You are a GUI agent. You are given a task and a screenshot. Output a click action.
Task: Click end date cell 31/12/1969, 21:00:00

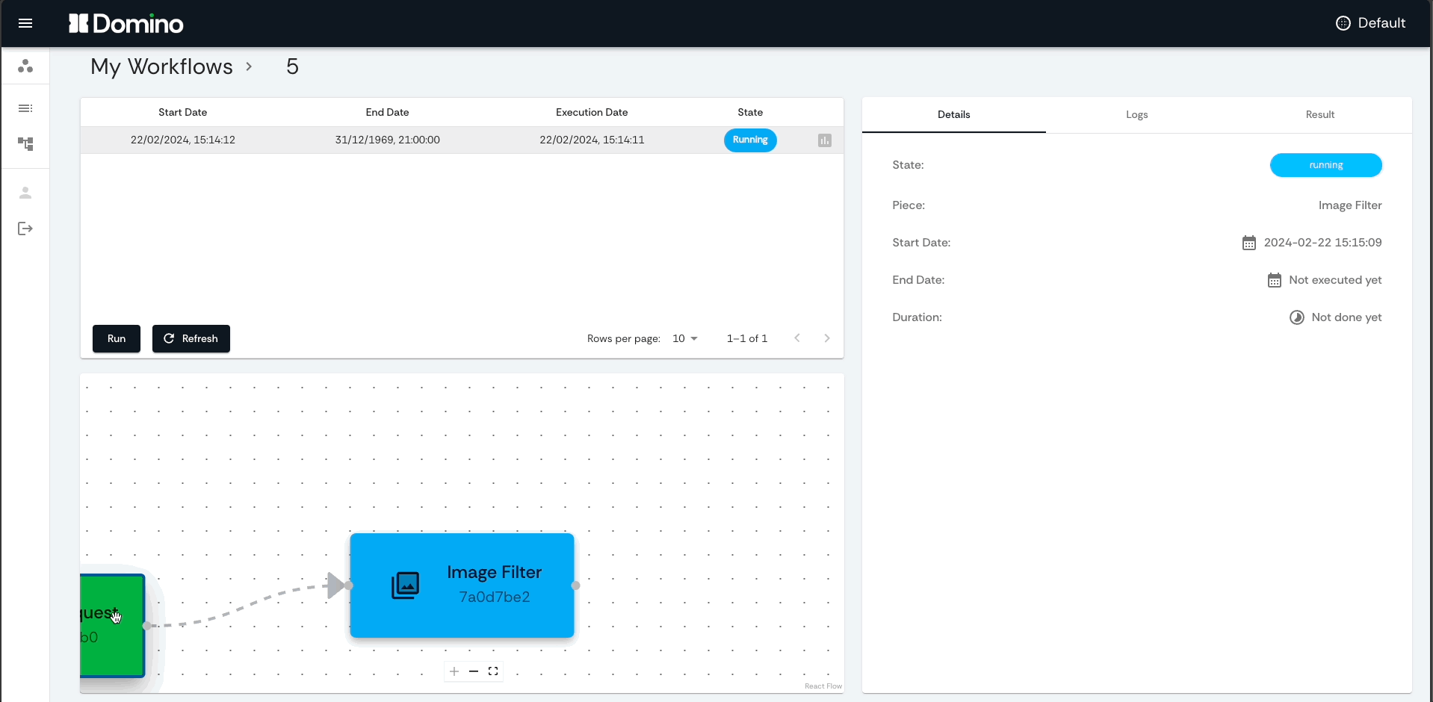(x=387, y=140)
